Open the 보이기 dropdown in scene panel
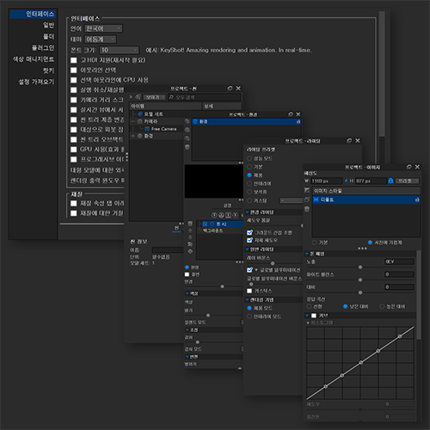This screenshot has height=430, width=430. click(155, 97)
